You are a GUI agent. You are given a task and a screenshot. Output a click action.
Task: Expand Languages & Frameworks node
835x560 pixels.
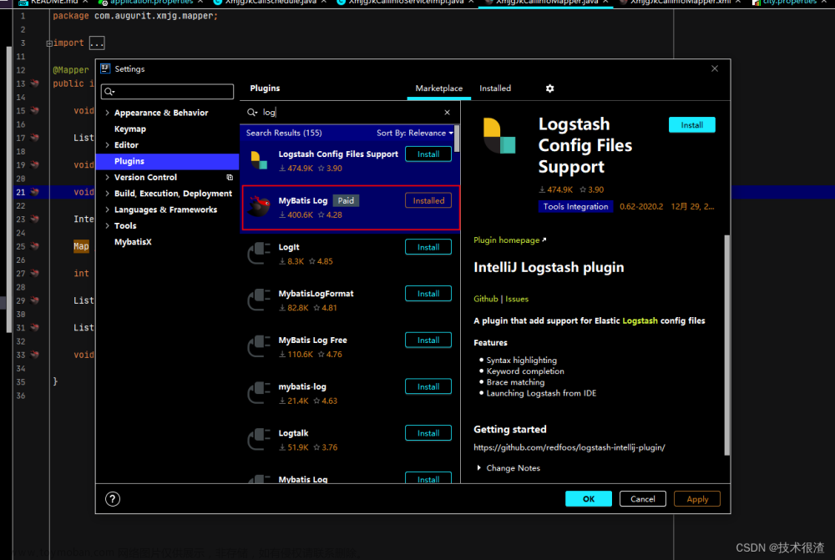point(107,209)
